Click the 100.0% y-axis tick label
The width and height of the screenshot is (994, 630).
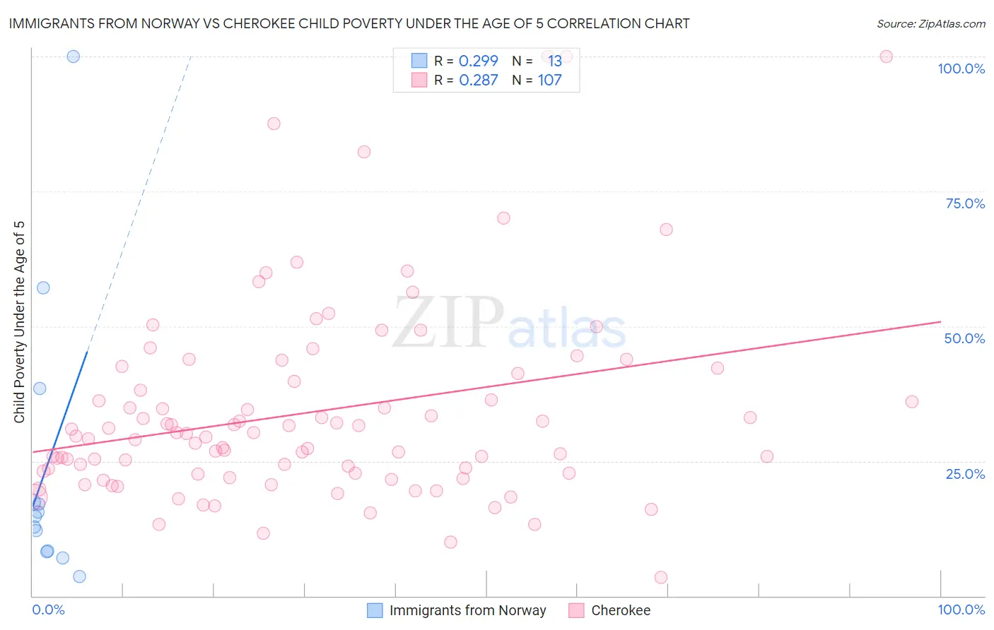pos(961,69)
